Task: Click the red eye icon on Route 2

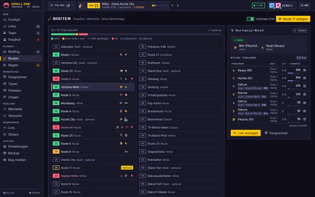Action: coord(132,79)
